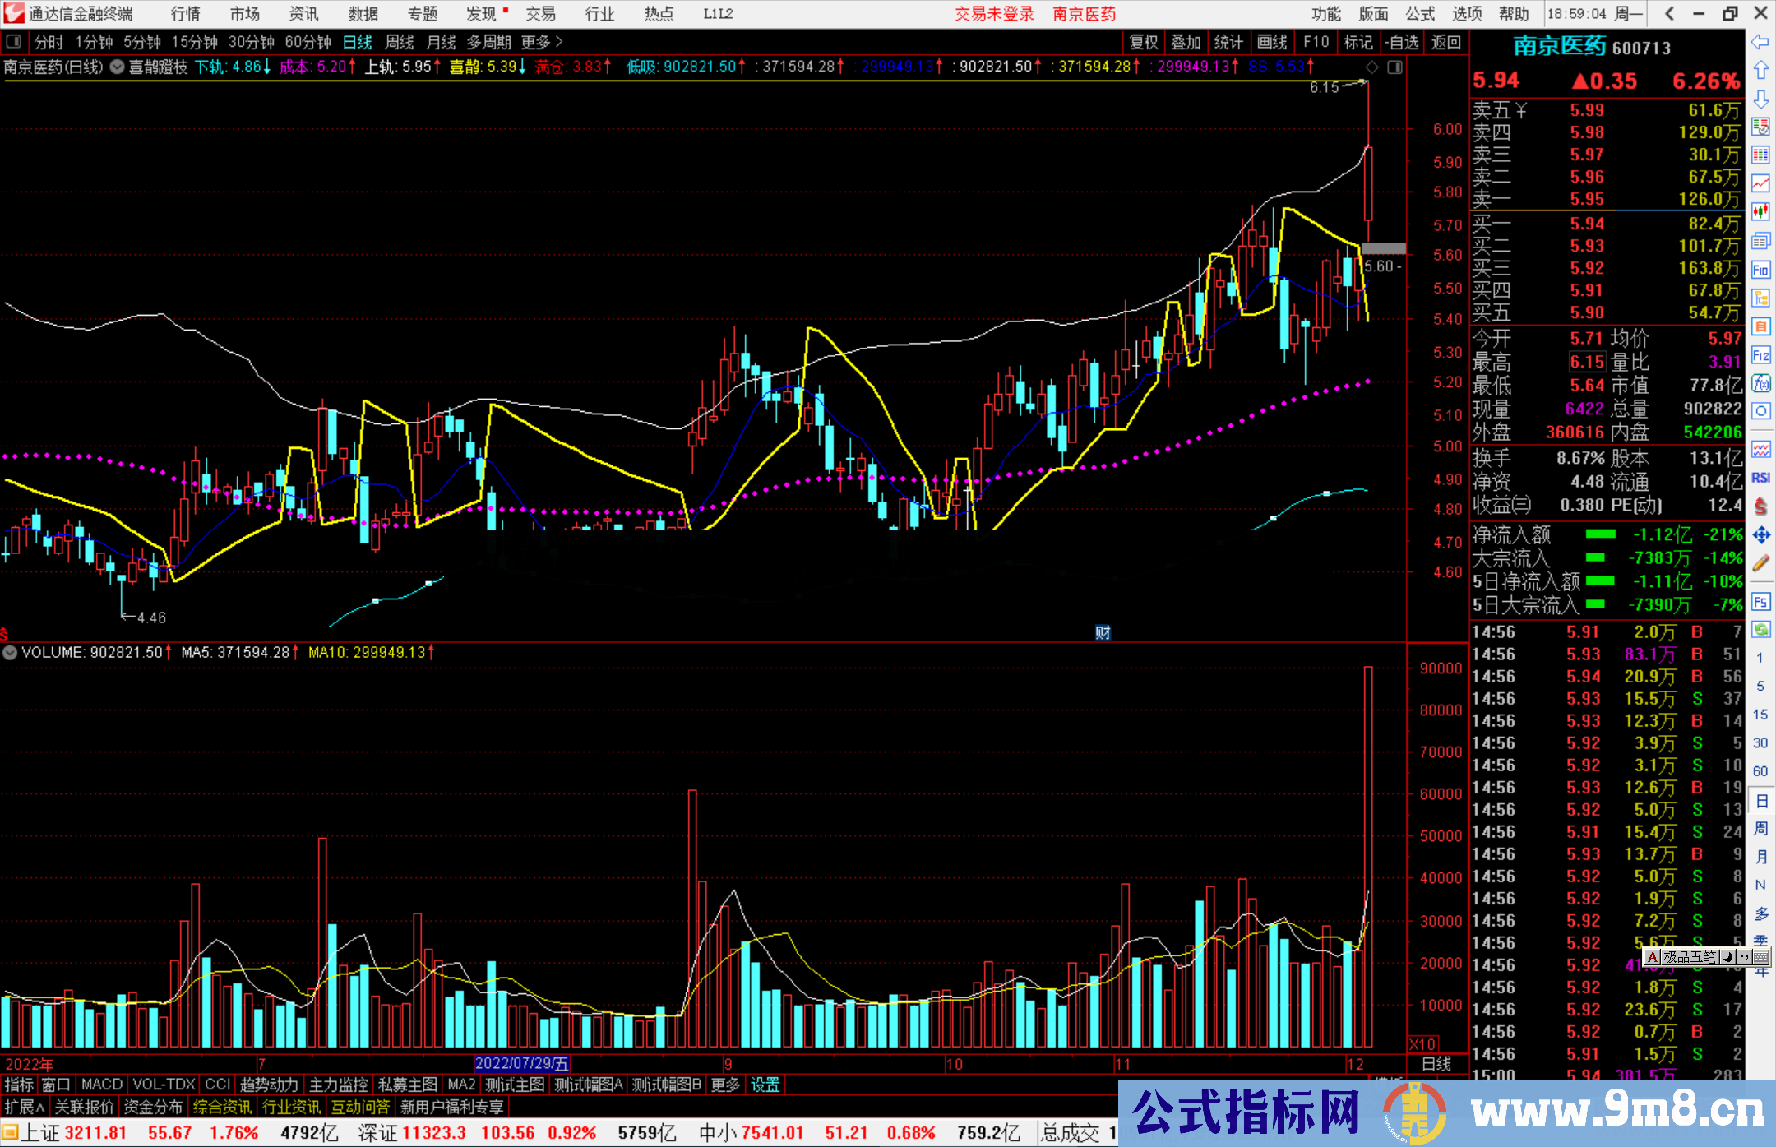Image resolution: width=1776 pixels, height=1147 pixels.
Task: Toggle VOLUME indicator round dropdown button
Action: pos(10,653)
